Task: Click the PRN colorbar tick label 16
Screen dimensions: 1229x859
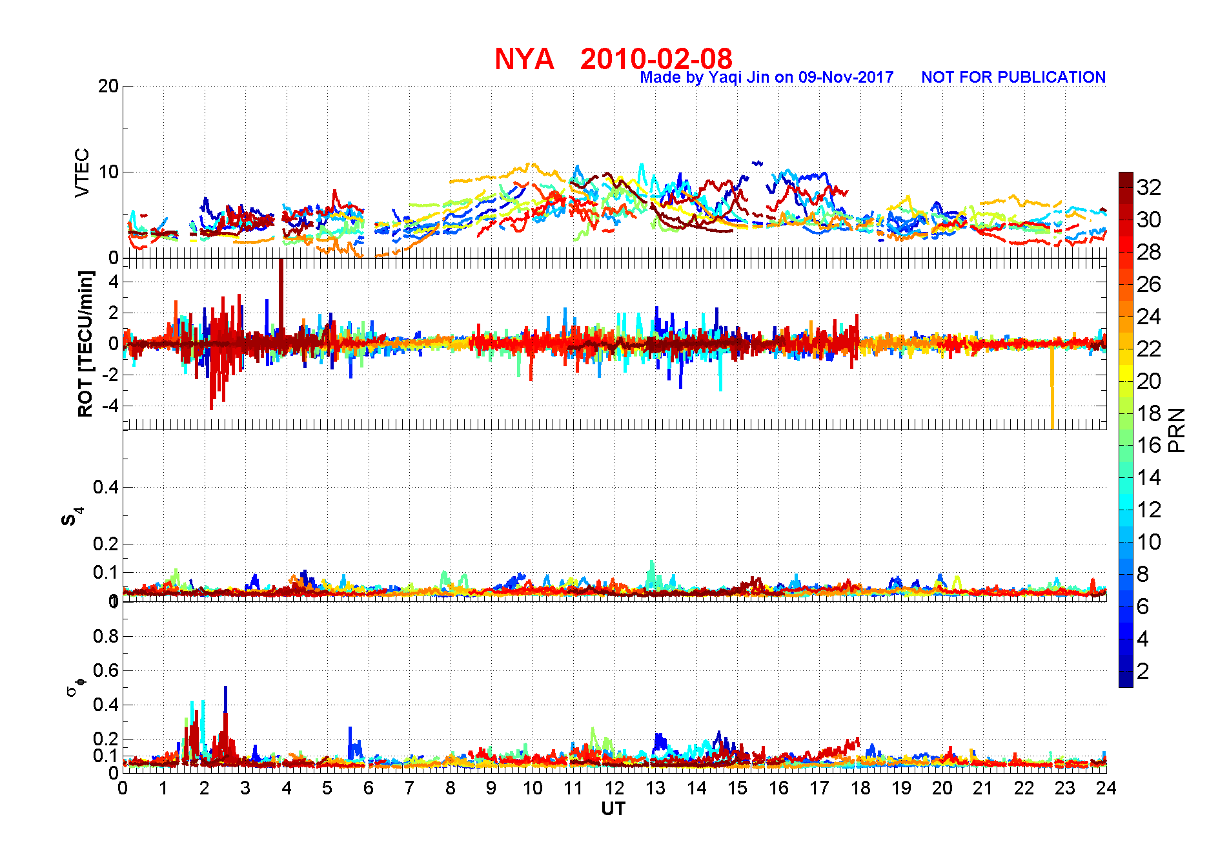Action: click(1149, 445)
